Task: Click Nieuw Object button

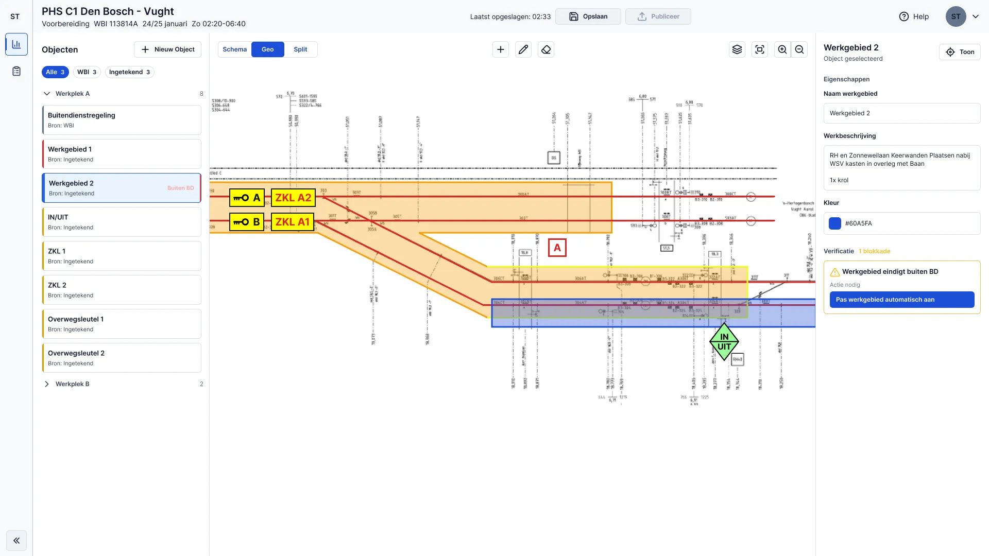Action: 168,49
